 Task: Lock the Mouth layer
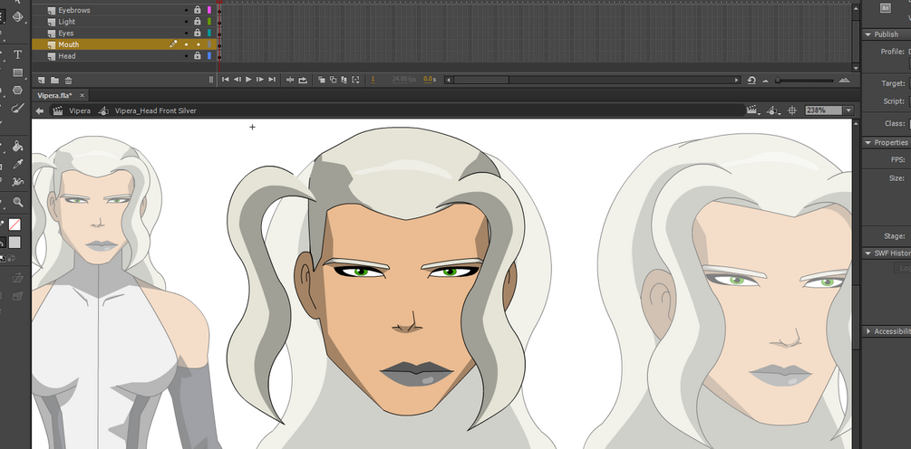tap(198, 44)
